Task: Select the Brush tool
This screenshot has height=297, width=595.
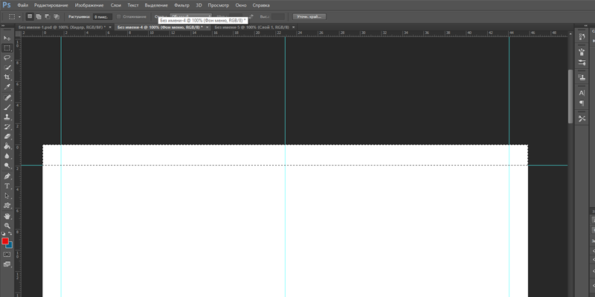Action: (x=7, y=107)
